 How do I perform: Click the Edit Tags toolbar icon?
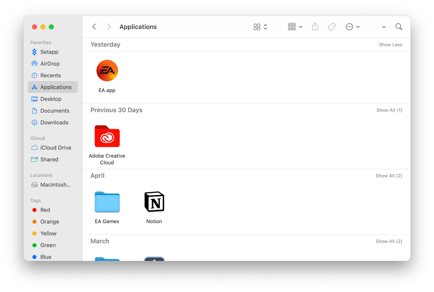(x=331, y=27)
